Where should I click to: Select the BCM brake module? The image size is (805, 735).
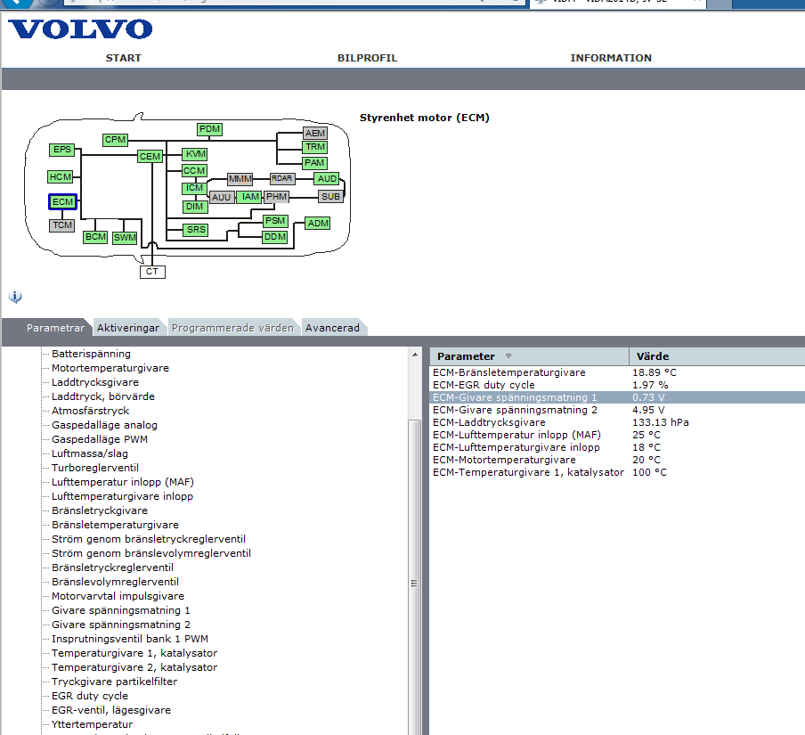pos(95,238)
